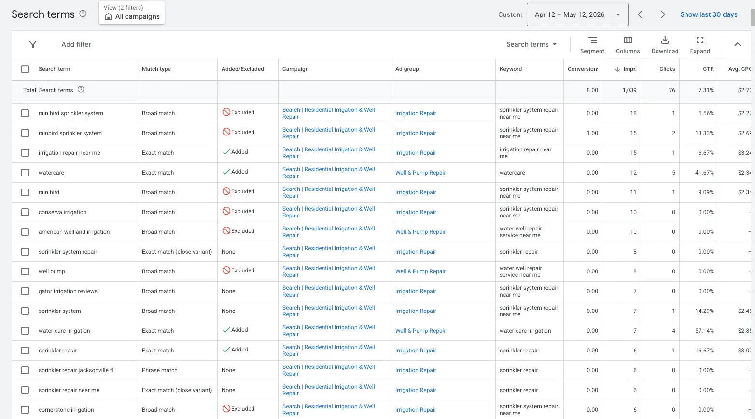Click Added checkmark for sprinkler repair row
The image size is (755, 419).
[x=226, y=350]
